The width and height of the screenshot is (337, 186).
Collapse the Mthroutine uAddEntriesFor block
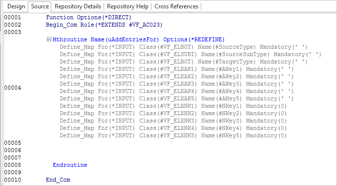[49, 39]
